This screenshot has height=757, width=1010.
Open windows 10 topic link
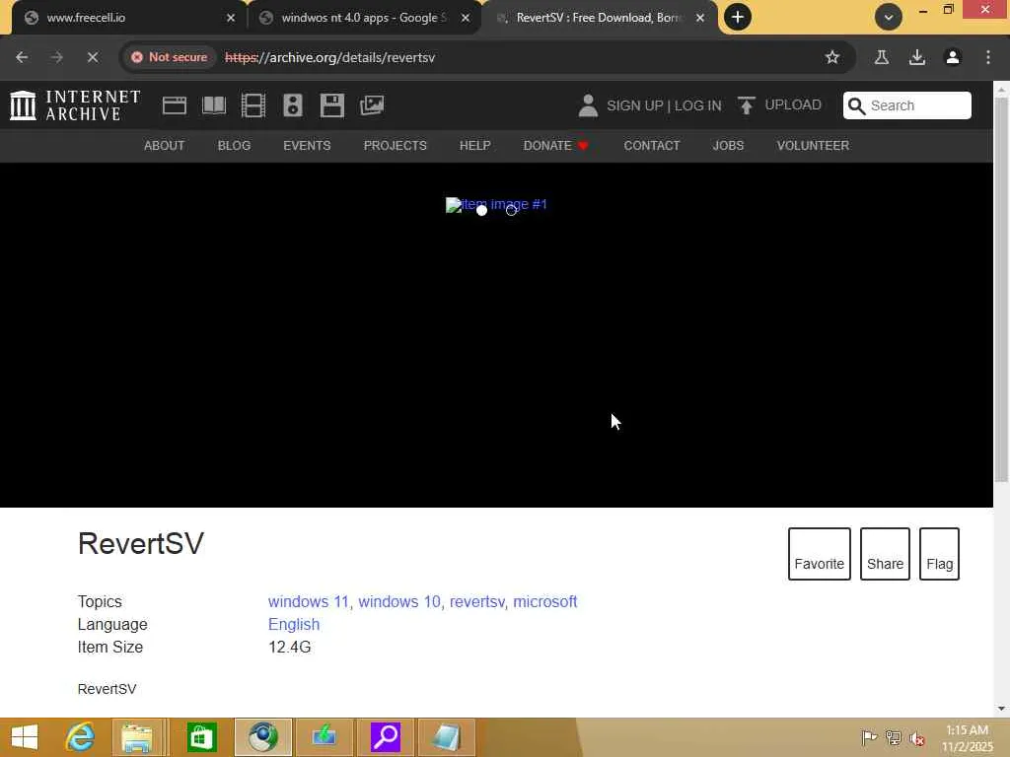click(399, 601)
